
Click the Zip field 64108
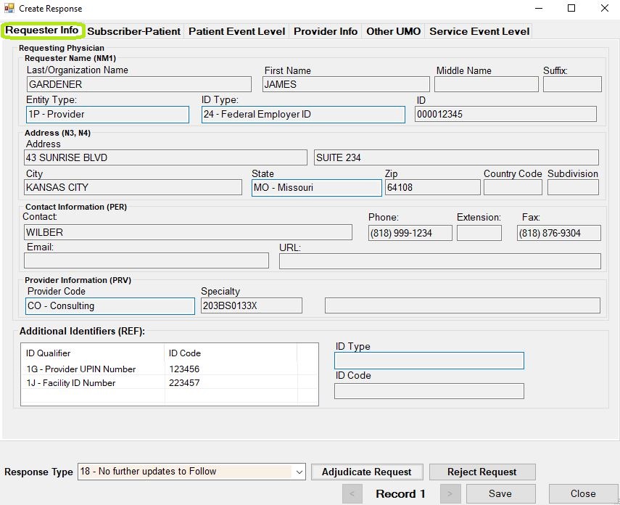coord(433,187)
